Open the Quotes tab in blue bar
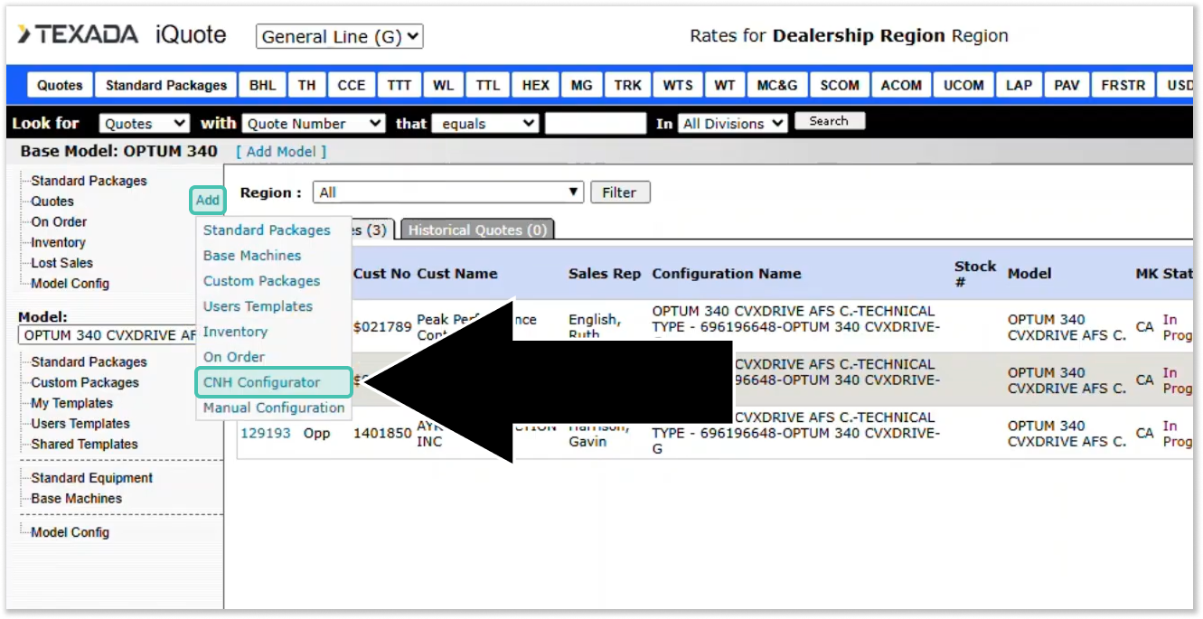 click(60, 85)
